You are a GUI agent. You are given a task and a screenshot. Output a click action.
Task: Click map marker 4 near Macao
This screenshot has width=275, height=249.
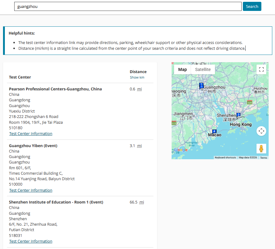214,131
